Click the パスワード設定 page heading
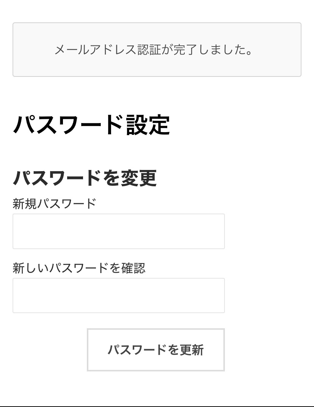Viewport: 314px width, 407px height. point(91,125)
